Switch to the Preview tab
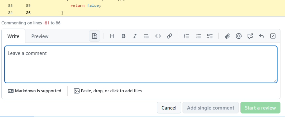Viewport: 285px width, 117px height. (40, 36)
